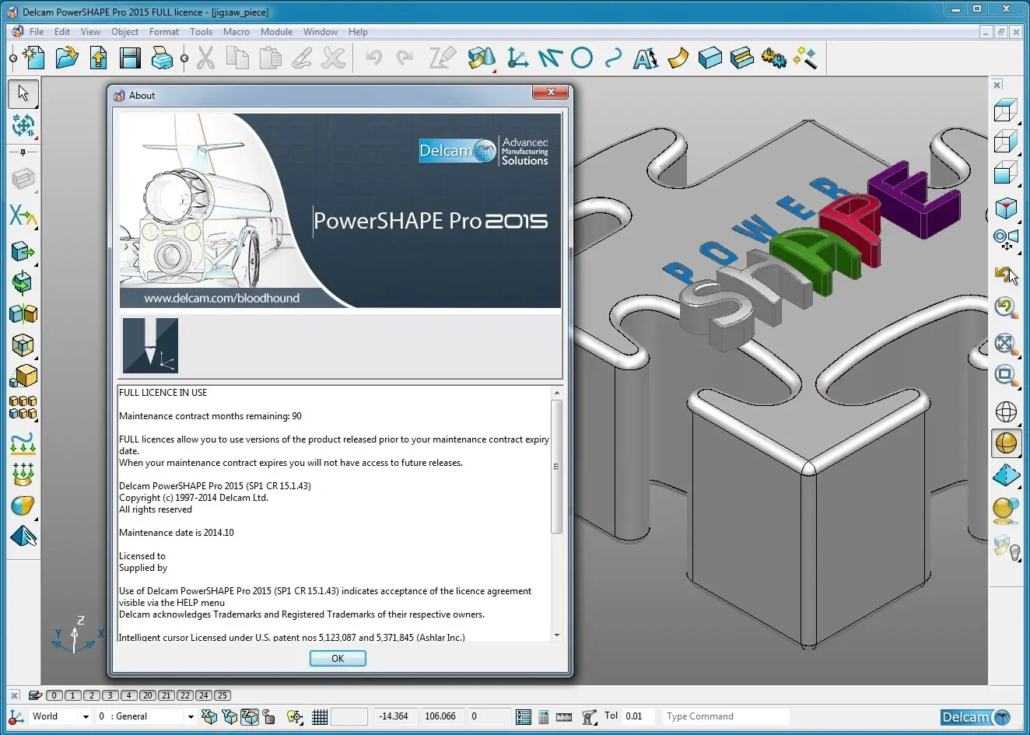
Task: Open the Assembly gears icon
Action: tap(774, 58)
